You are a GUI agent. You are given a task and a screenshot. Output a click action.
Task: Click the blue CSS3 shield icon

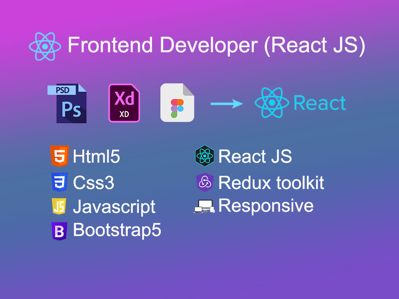point(59,182)
